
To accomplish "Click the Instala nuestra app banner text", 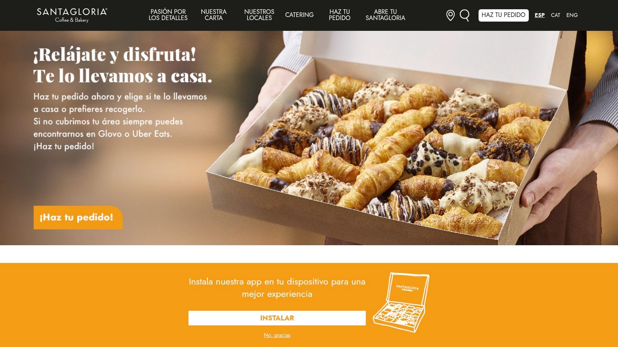I will pyautogui.click(x=277, y=288).
